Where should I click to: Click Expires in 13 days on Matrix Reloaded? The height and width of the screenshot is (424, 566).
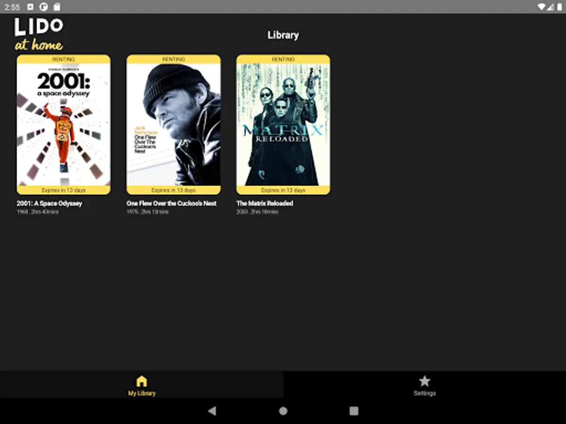tap(283, 190)
